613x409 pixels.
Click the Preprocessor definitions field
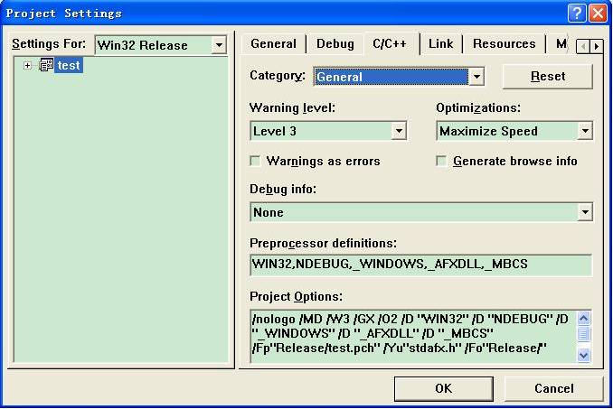(x=420, y=265)
